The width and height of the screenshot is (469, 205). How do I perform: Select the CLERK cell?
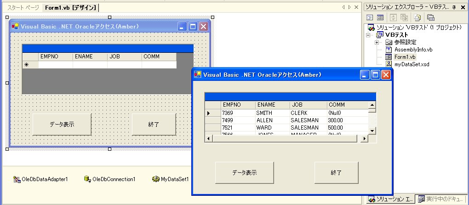[x=309, y=113]
